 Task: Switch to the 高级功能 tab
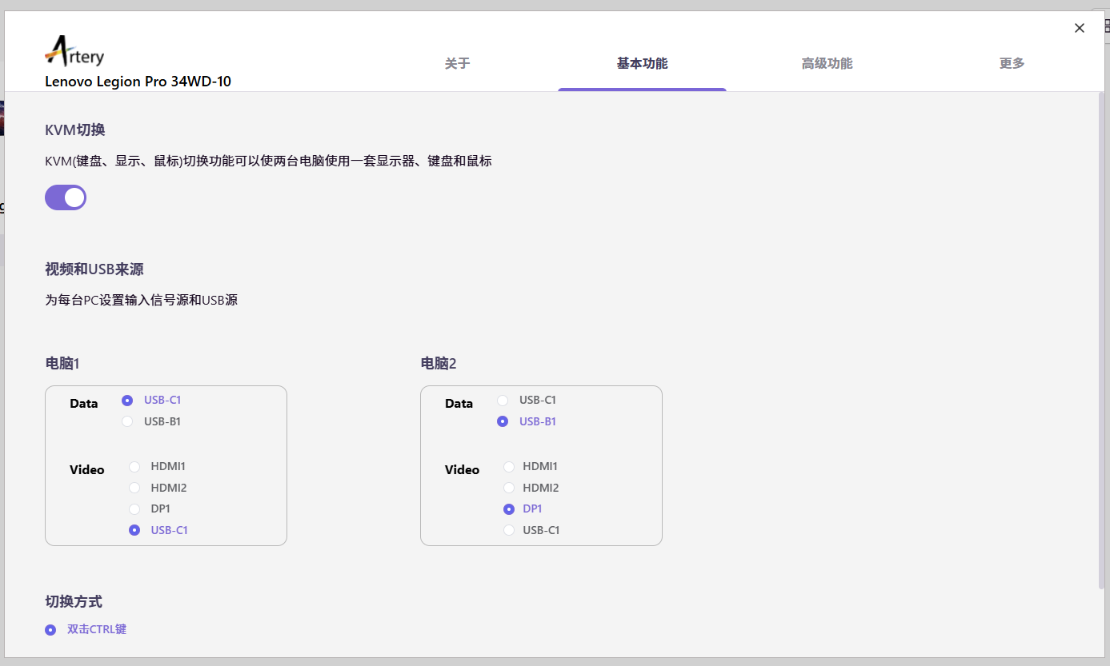(827, 64)
